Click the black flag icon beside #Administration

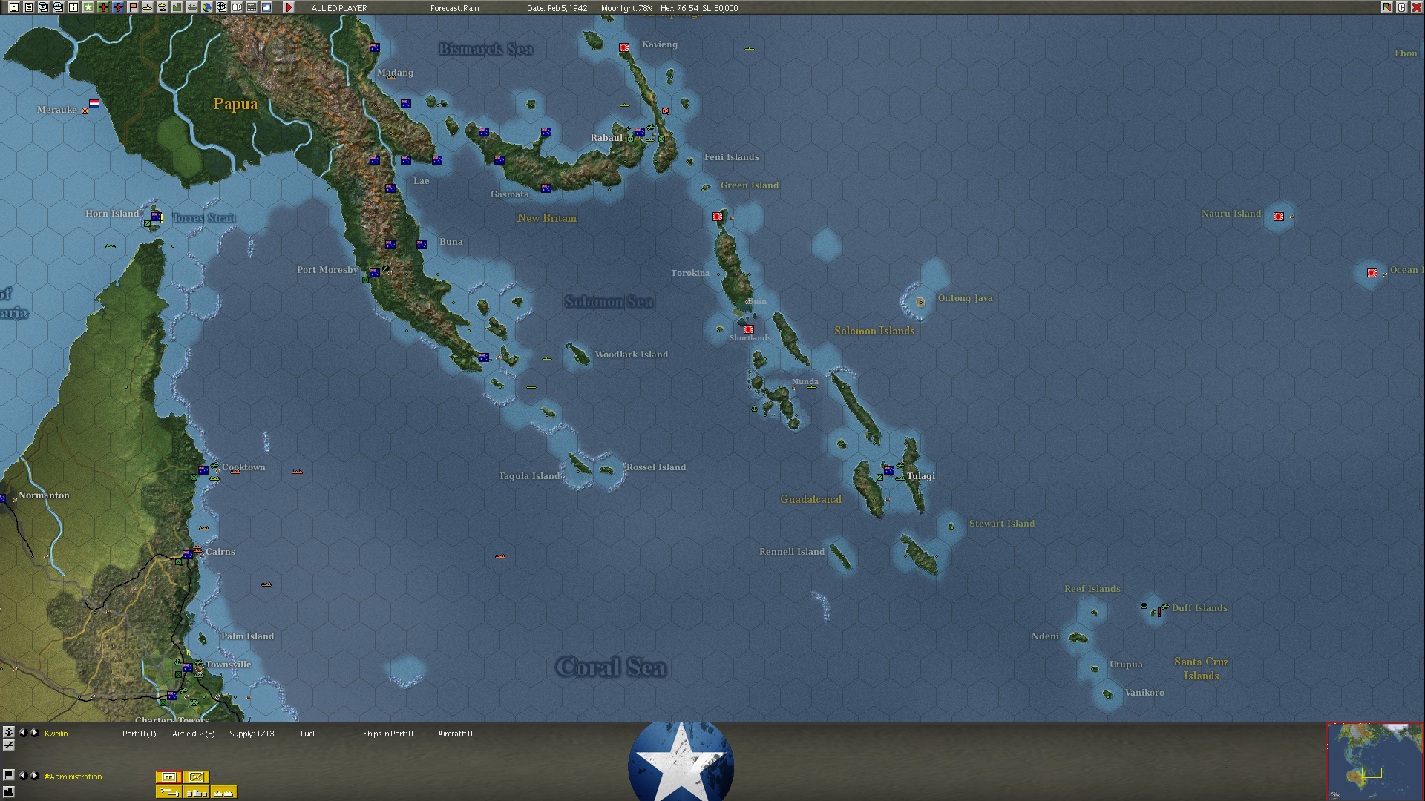9,775
